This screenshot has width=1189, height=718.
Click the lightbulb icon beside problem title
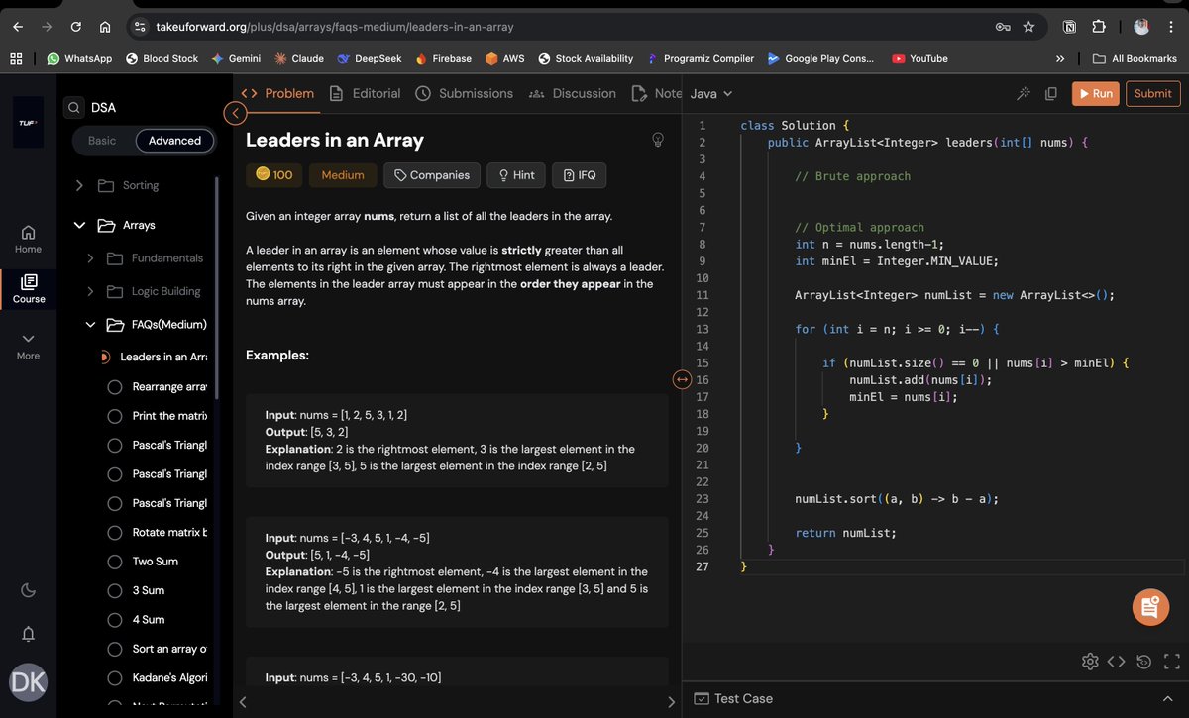[x=657, y=140]
